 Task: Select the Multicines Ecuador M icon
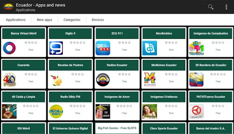[x=150, y=80]
